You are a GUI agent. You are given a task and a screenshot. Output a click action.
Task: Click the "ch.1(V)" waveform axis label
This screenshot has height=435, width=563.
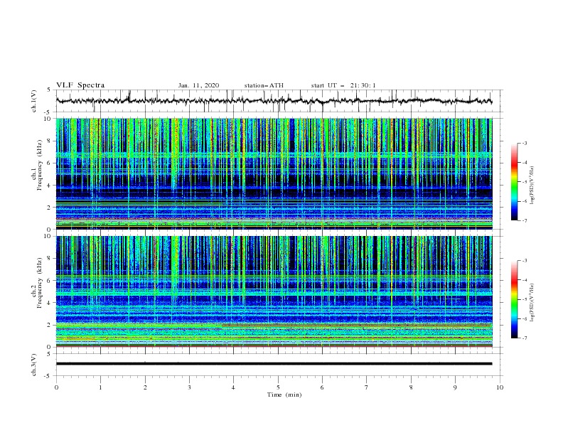34,101
